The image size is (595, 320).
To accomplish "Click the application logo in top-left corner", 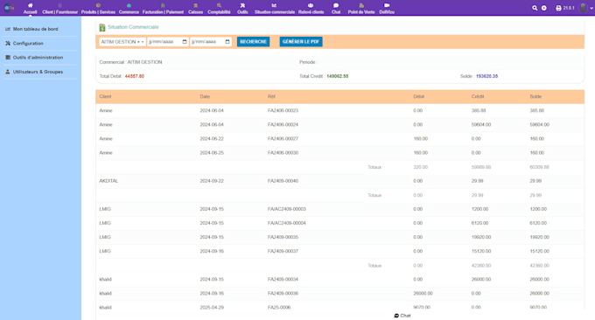I will [9, 8].
